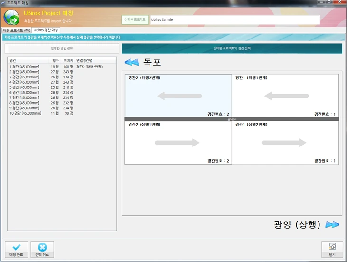This screenshot has width=347, height=262.
Task: Close the 프로젝트 매칭 window
Action: pos(340,2)
